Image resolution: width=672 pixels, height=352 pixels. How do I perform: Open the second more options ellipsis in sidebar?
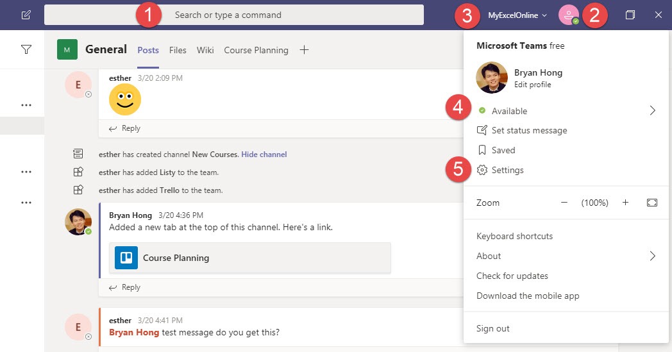click(26, 172)
